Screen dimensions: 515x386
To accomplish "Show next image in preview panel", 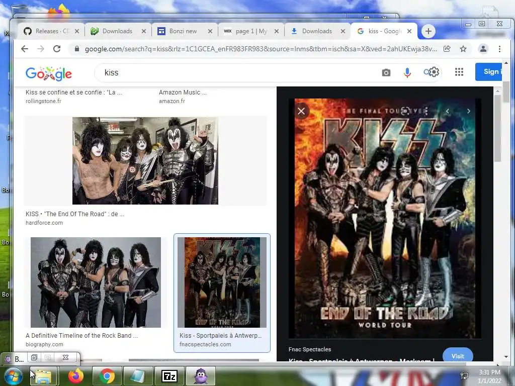I will [469, 111].
